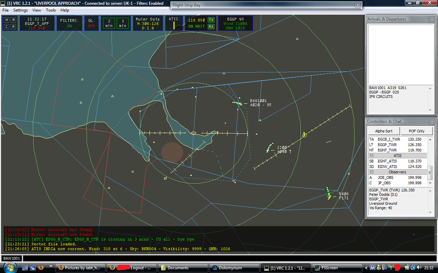Click the command input line beside BAW1001

click(x=214, y=258)
